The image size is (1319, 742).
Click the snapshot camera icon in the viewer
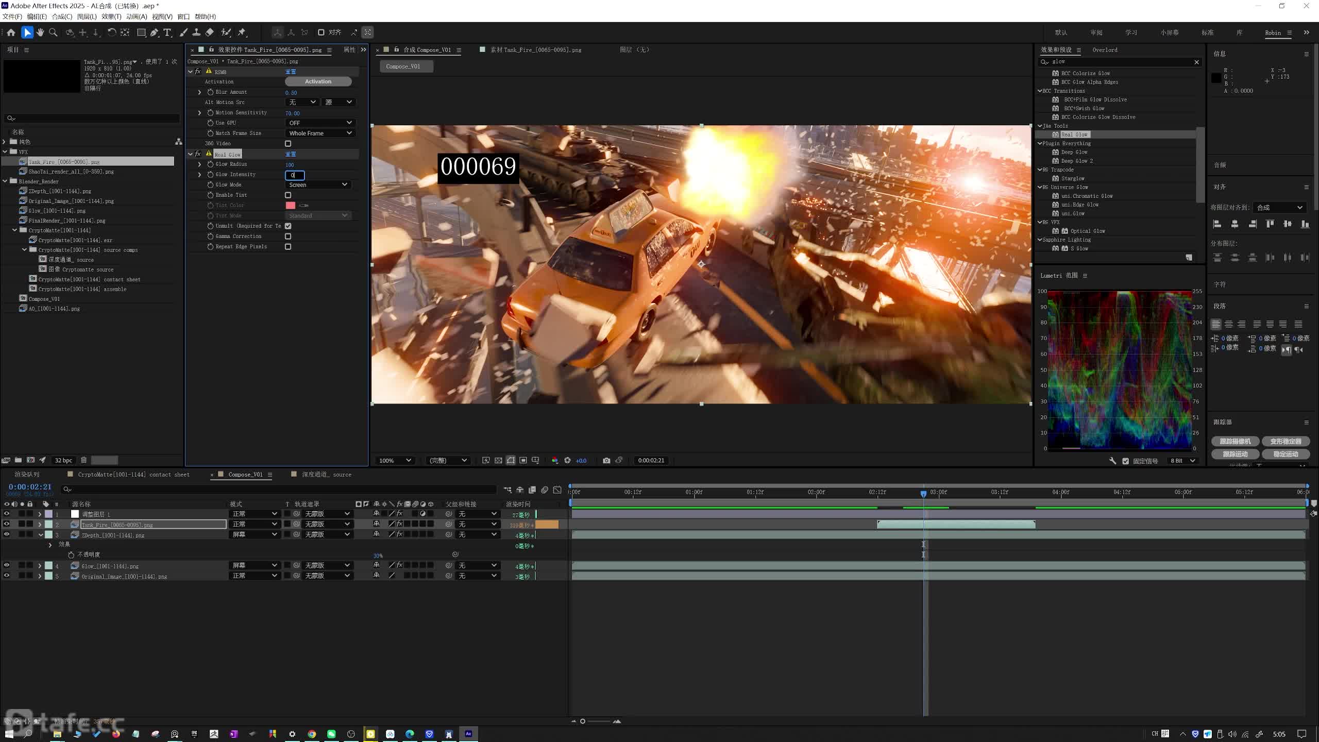click(606, 460)
